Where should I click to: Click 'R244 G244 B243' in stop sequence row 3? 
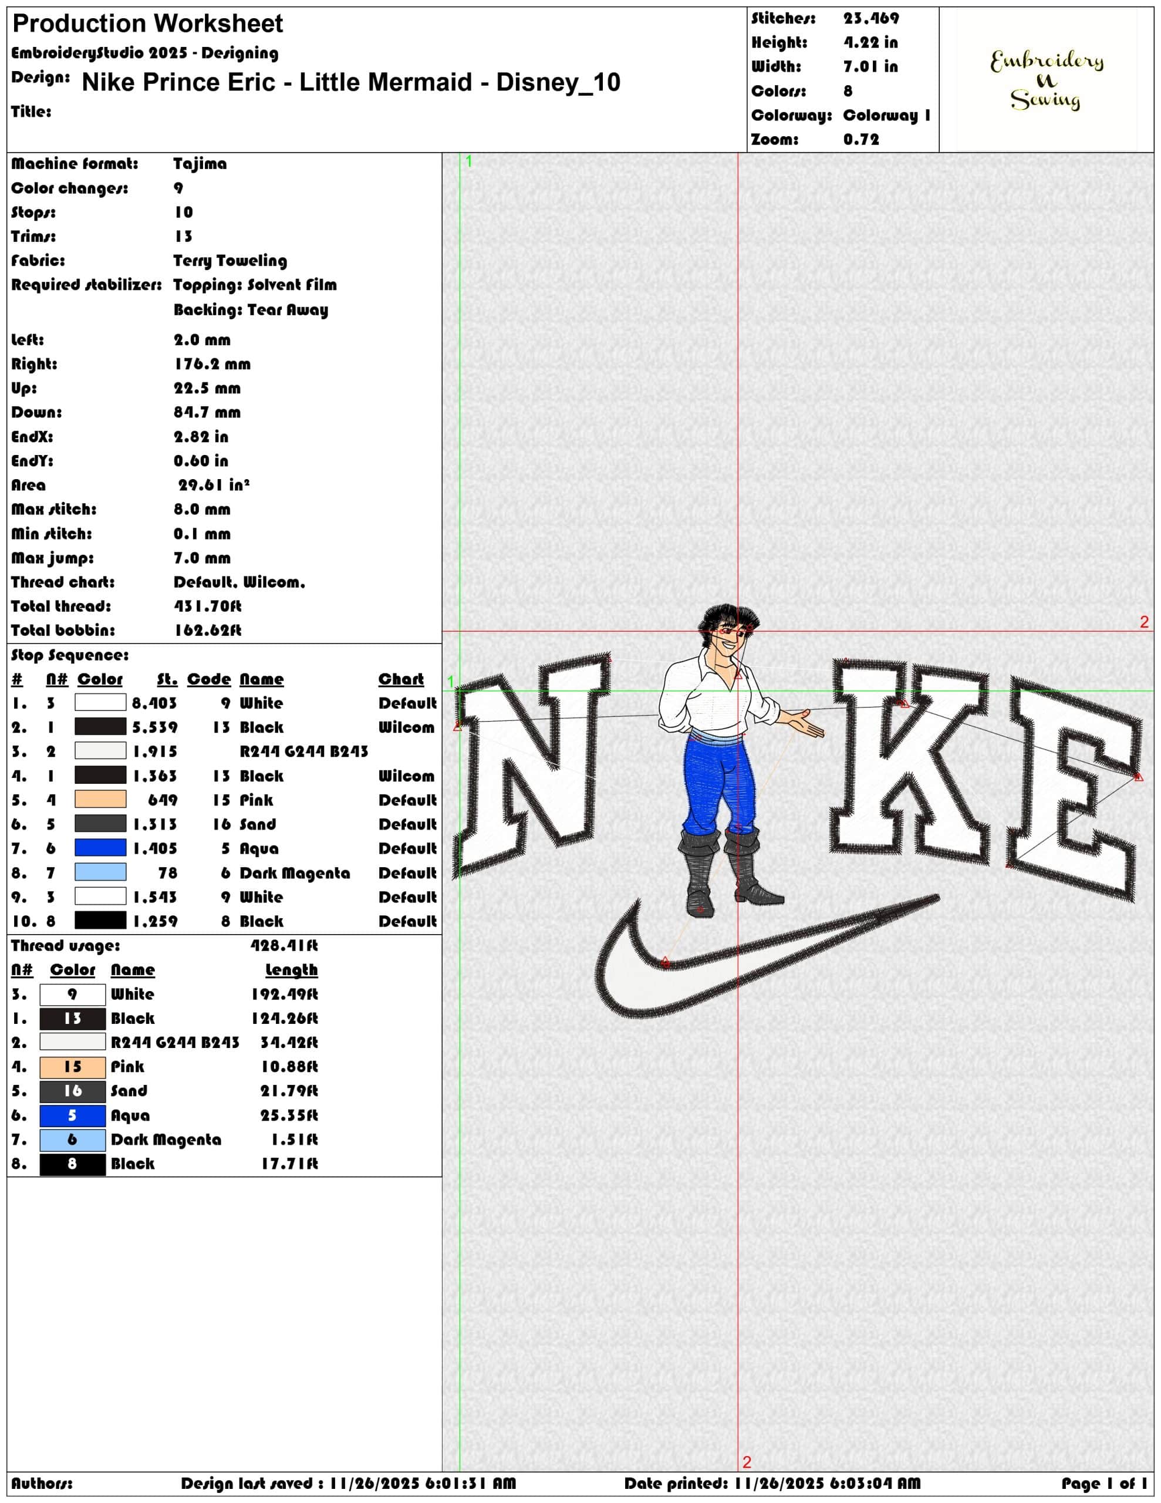click(303, 751)
